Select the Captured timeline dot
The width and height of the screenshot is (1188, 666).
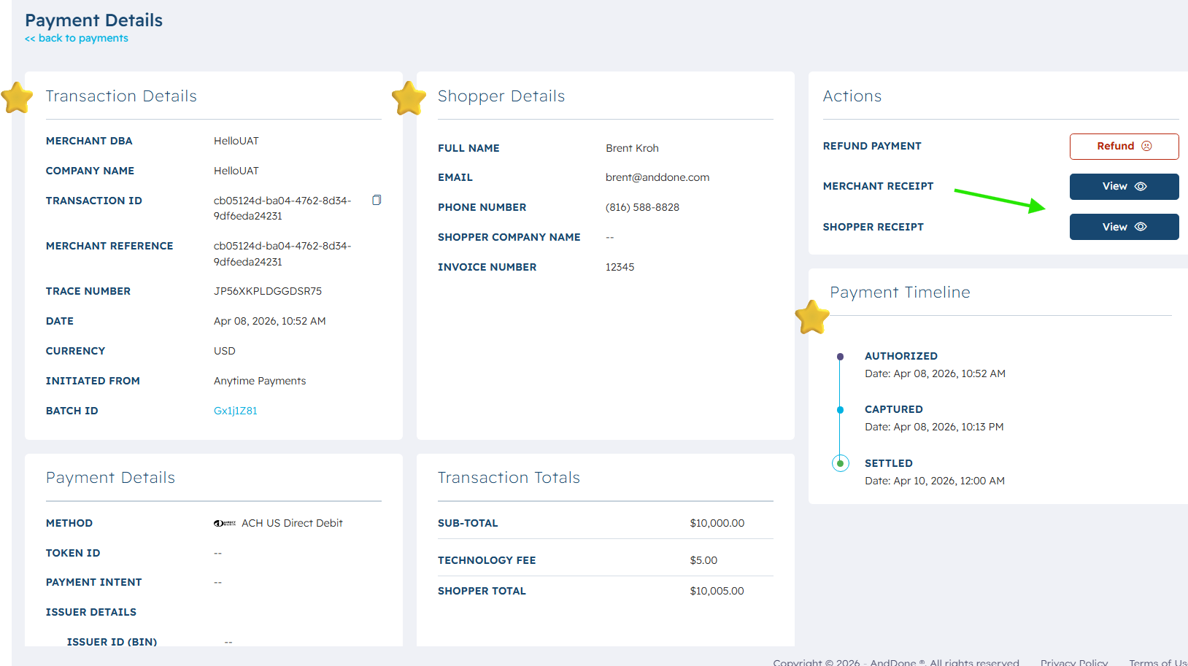pyautogui.click(x=840, y=410)
